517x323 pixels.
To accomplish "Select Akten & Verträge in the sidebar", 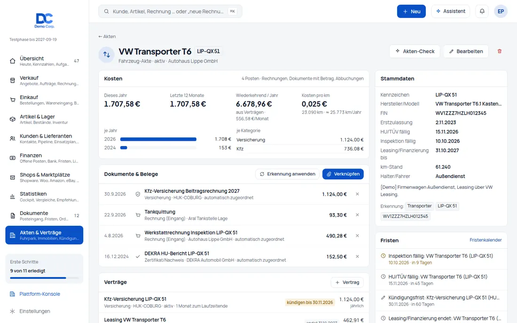I will (44, 235).
